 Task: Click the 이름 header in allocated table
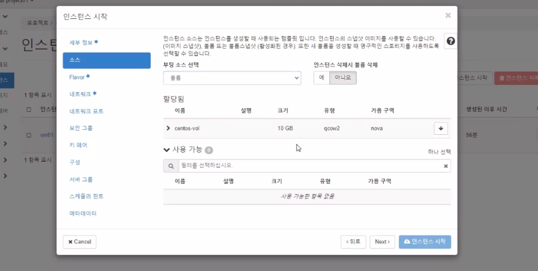[180, 110]
